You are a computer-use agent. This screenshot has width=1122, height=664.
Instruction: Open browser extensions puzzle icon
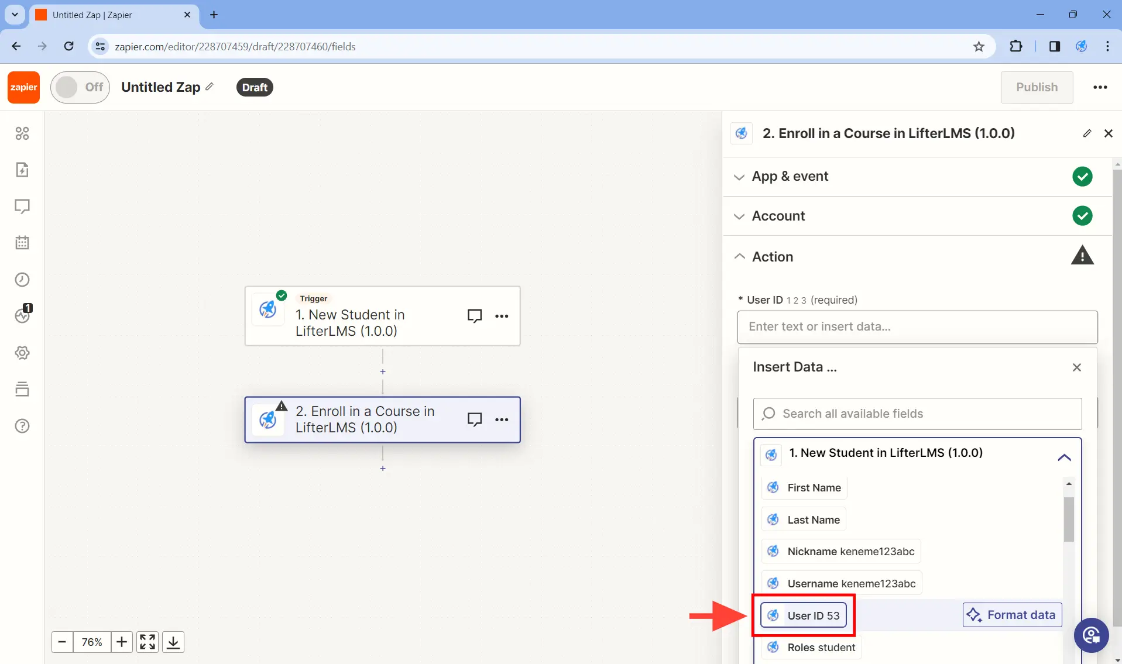(x=1016, y=46)
